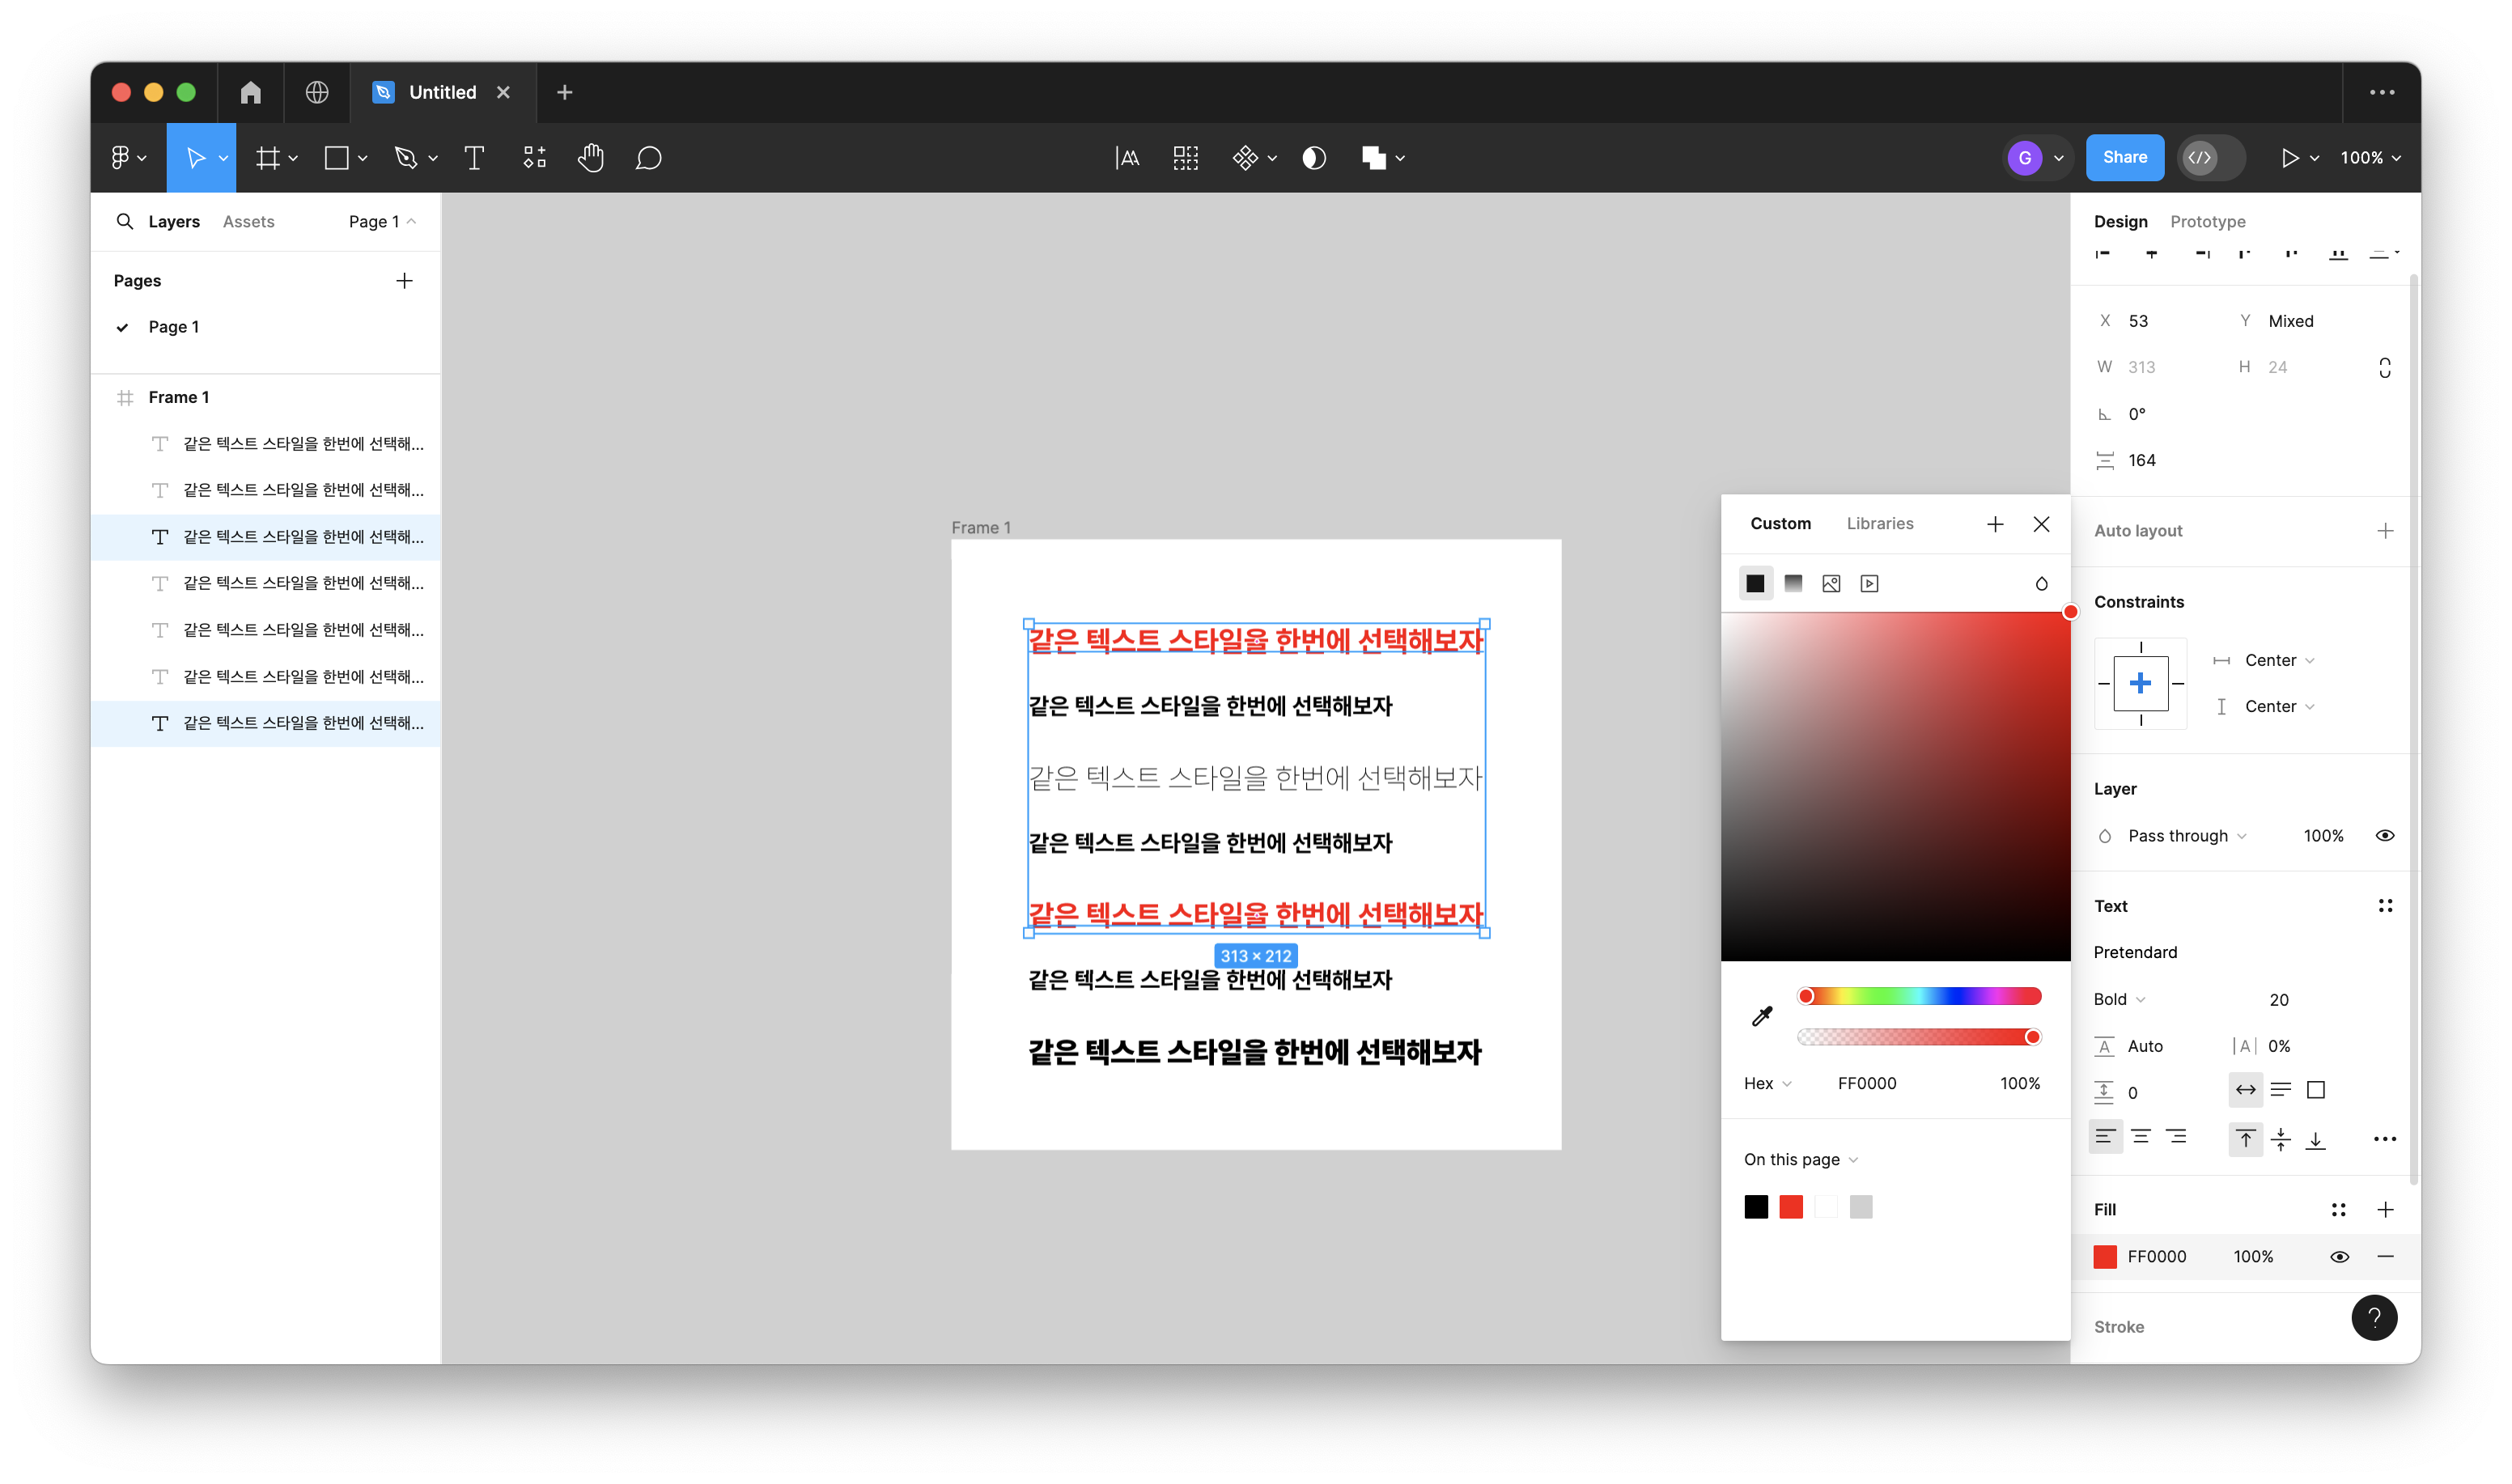Open the Libraries tab in color picker
The height and width of the screenshot is (1484, 2512).
click(1879, 523)
